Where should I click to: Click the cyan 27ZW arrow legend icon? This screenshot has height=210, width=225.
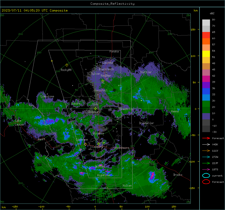206,157
